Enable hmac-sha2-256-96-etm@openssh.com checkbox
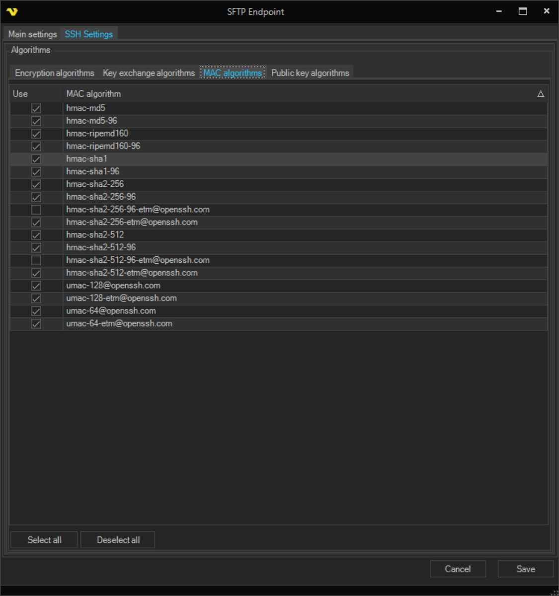 (36, 210)
